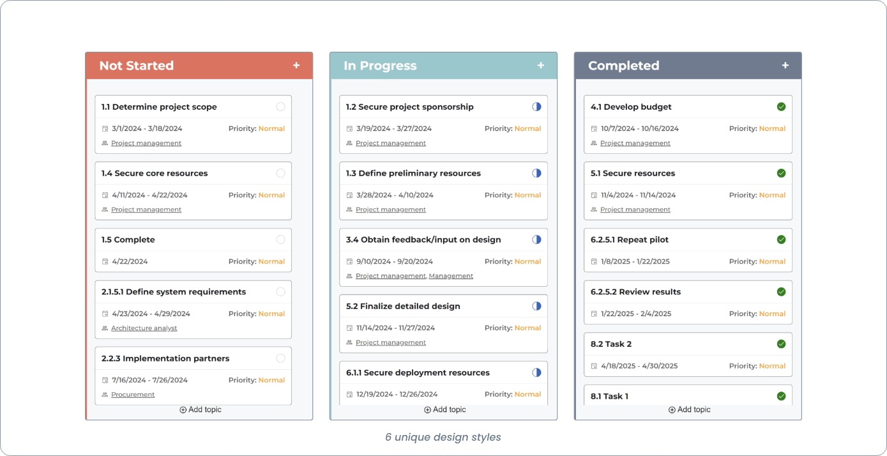Click calendar icon beside 3/1/2024 - 3/18/2024
Screen dimensions: 887x456
pos(105,128)
